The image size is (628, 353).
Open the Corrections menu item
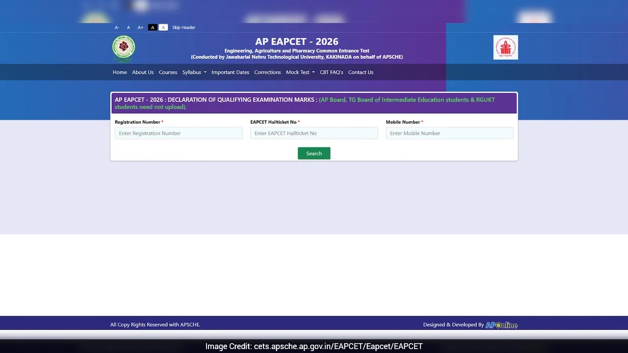click(267, 72)
